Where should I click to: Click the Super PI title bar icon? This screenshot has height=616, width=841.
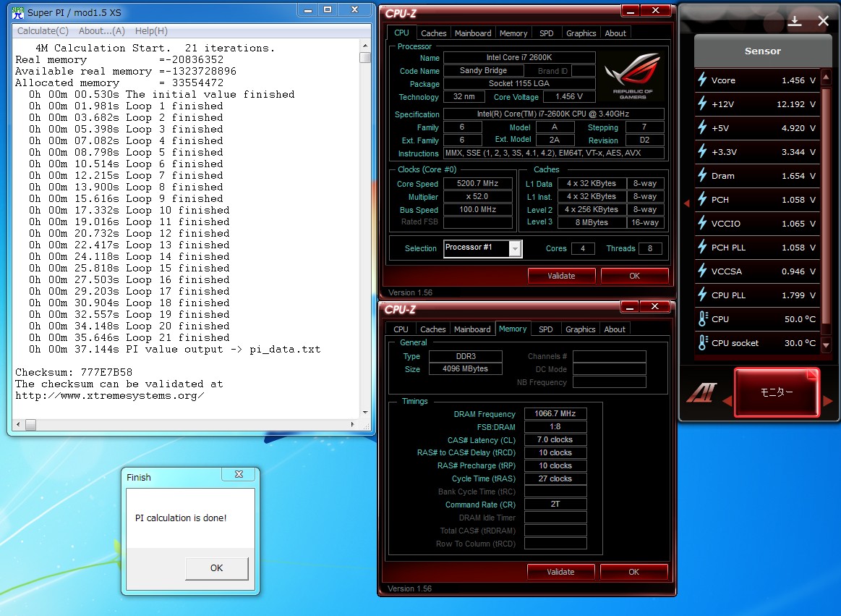tap(17, 12)
